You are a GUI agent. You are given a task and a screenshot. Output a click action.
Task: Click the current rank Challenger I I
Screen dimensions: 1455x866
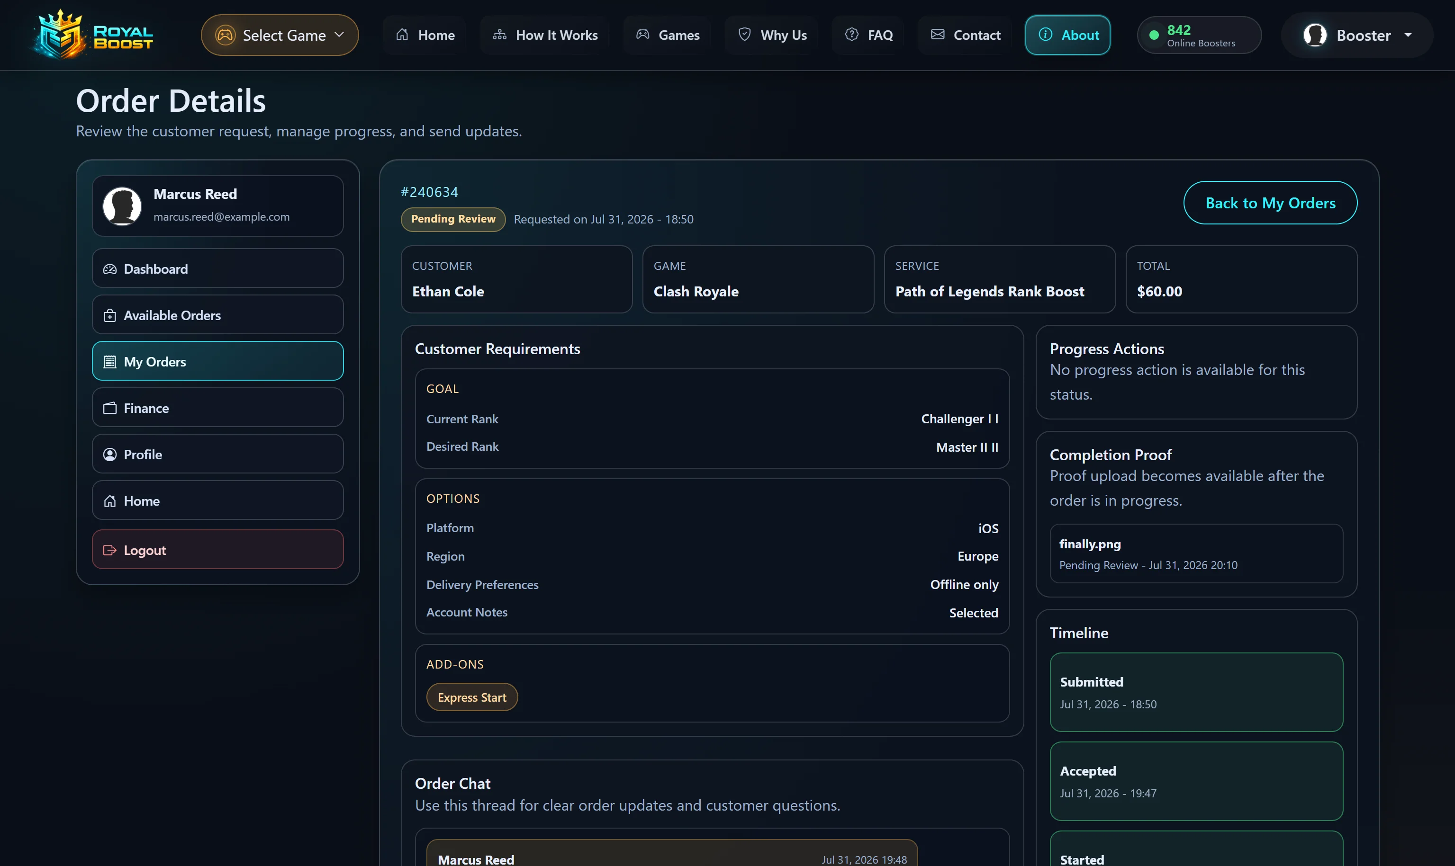(x=959, y=419)
